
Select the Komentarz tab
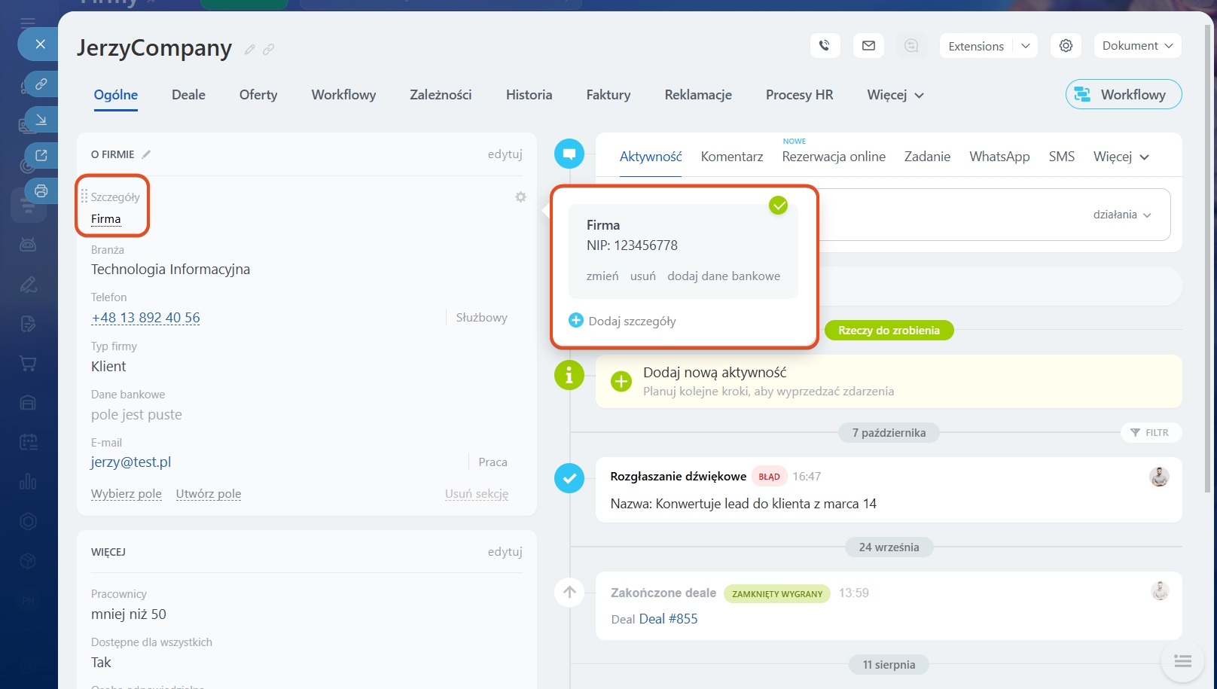pyautogui.click(x=731, y=157)
